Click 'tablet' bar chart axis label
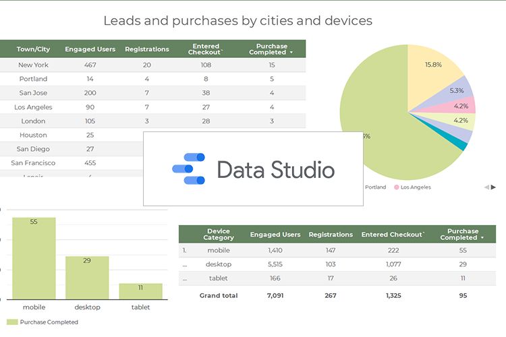This screenshot has width=506, height=337. (141, 307)
